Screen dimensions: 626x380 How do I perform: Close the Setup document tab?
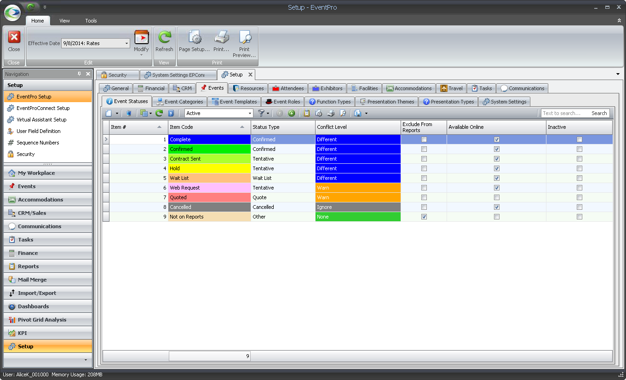pyautogui.click(x=250, y=75)
